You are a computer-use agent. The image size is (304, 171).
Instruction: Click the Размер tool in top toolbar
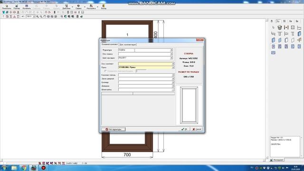(x=17, y=7)
